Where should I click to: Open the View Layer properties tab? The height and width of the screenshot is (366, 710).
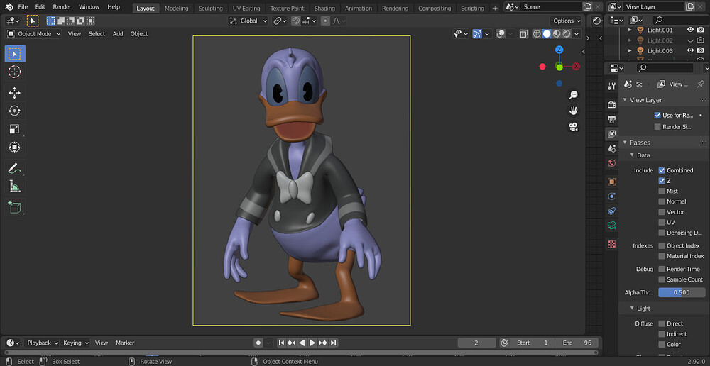pyautogui.click(x=612, y=134)
